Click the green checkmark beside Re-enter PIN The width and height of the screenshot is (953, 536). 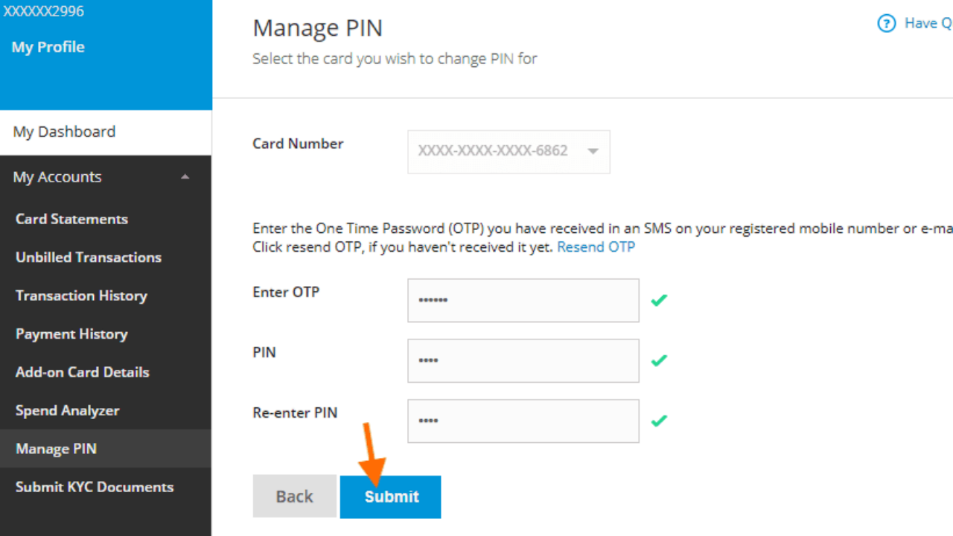pos(659,421)
